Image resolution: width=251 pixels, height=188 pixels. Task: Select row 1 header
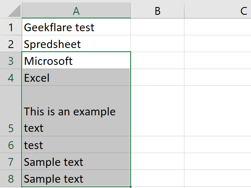click(x=11, y=28)
